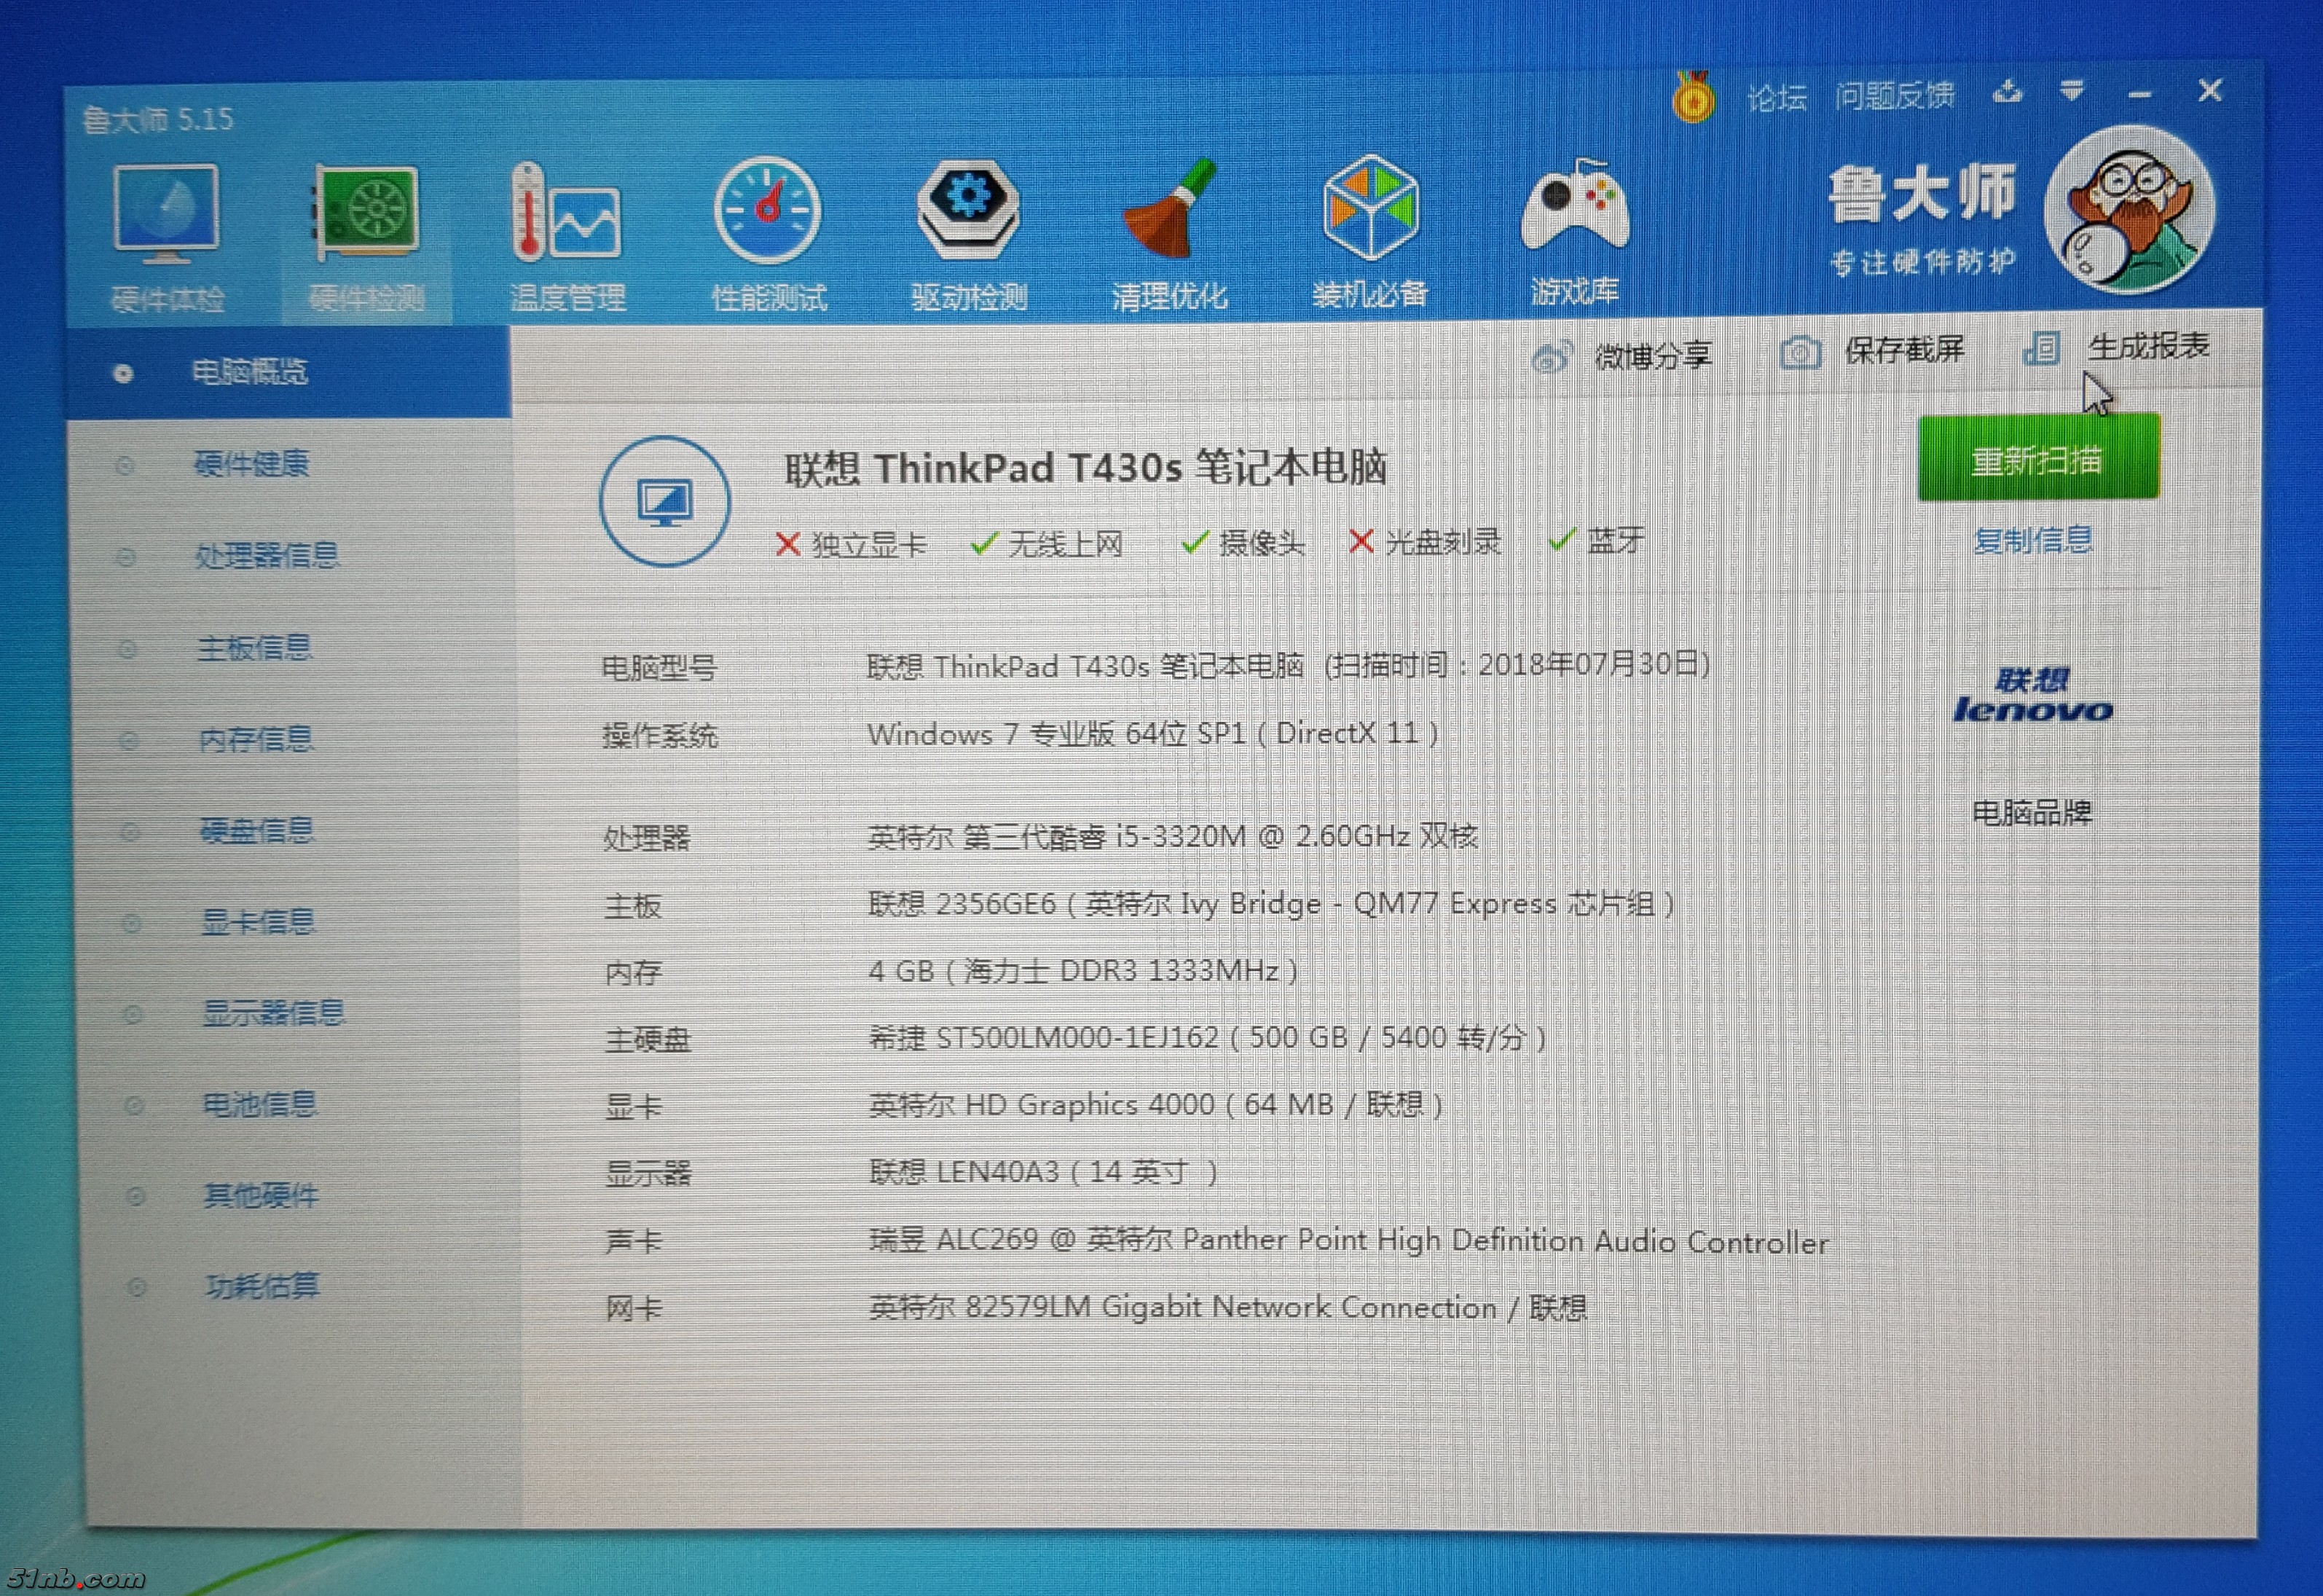Image resolution: width=2323 pixels, height=1596 pixels.
Task: Click the 生成报表 generate report option
Action: 2147,347
